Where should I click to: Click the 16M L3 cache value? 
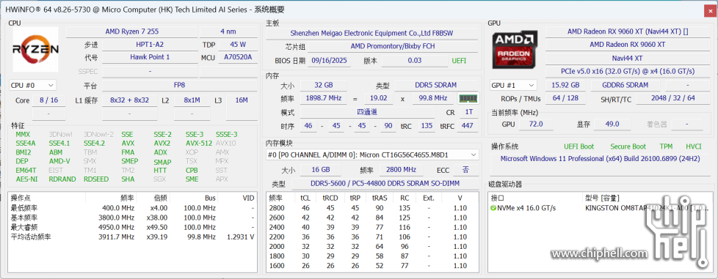242,100
